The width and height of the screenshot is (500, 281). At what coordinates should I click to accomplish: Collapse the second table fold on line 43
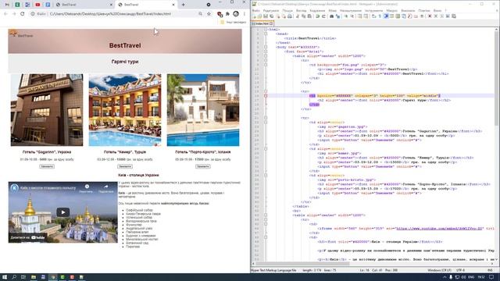tap(266, 215)
